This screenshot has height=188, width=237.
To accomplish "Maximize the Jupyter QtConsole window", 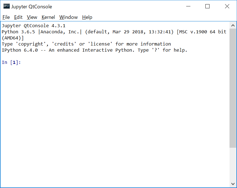I will coord(207,6).
